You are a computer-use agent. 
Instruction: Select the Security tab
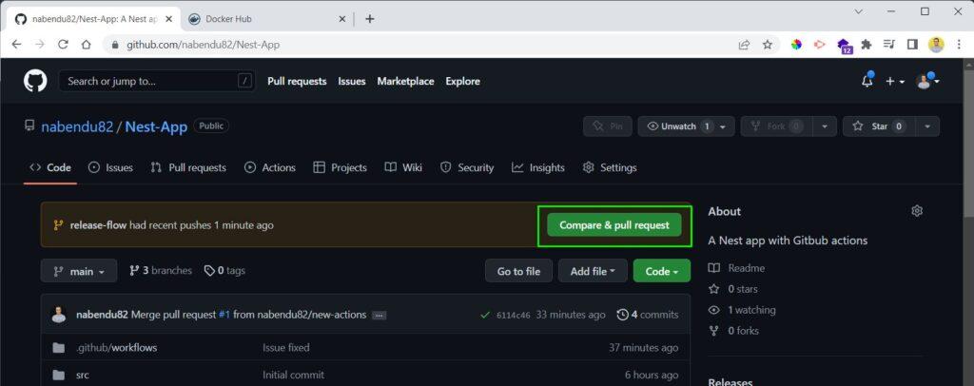coord(467,167)
